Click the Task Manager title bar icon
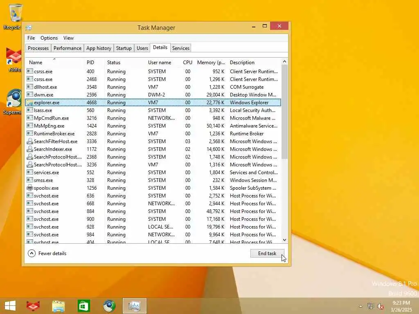 point(29,27)
